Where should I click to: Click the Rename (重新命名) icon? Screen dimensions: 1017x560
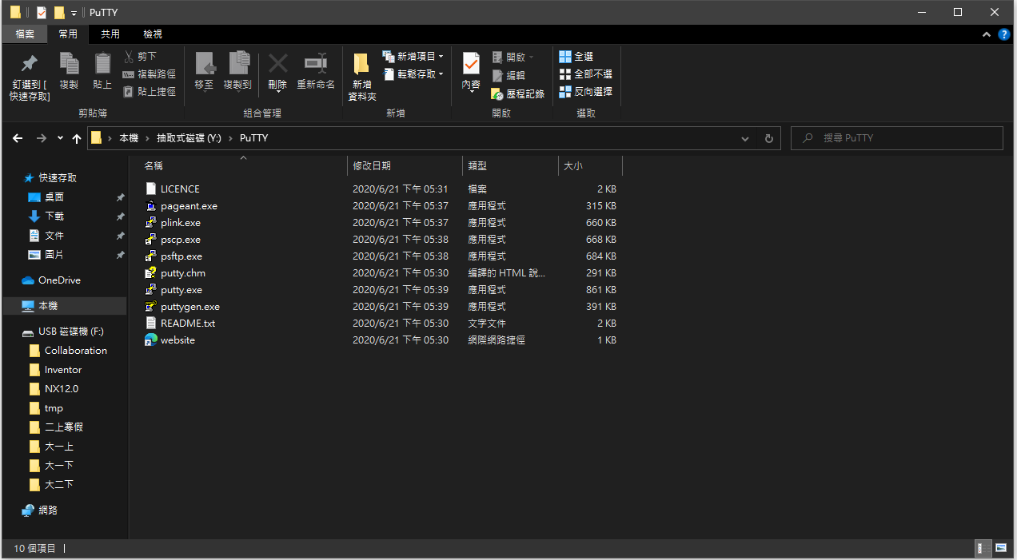tap(316, 64)
